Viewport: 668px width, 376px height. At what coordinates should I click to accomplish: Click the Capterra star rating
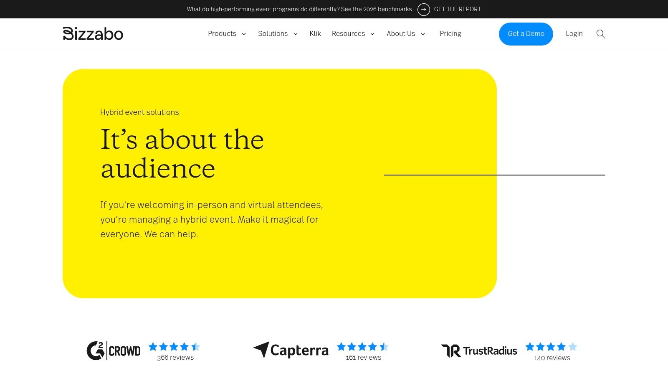point(363,347)
